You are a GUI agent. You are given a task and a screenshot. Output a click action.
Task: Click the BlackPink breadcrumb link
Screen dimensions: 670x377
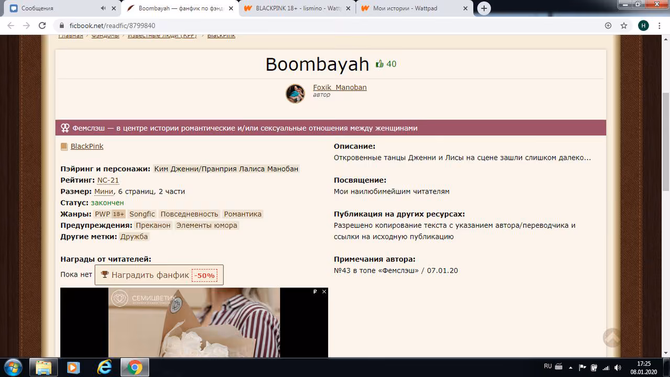(221, 36)
